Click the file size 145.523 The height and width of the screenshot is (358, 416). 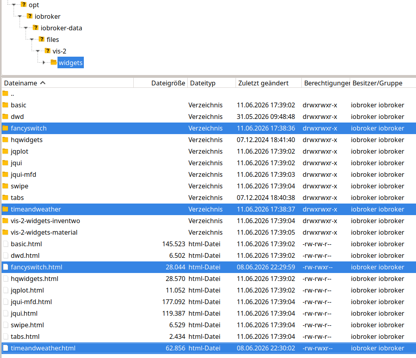pyautogui.click(x=174, y=244)
